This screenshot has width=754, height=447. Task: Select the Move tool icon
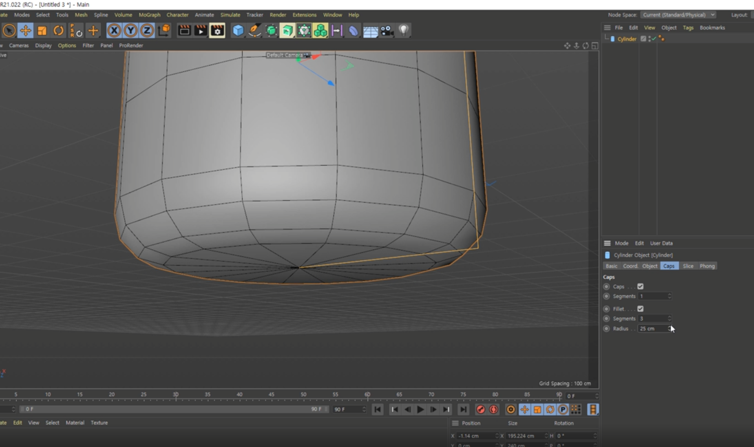click(25, 31)
